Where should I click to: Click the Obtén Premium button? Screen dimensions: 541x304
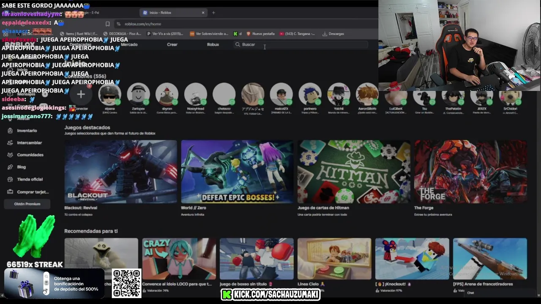tap(27, 204)
